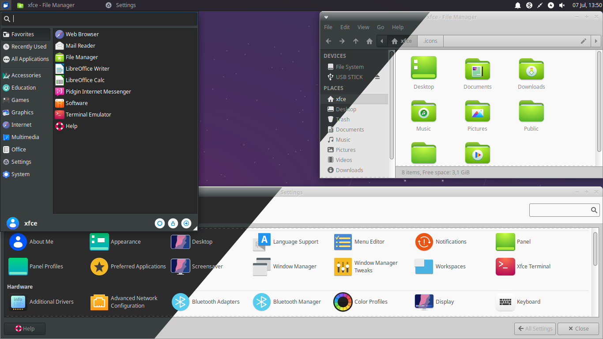The image size is (603, 339).
Task: Open system settings icon in menu footer
Action: click(x=160, y=223)
